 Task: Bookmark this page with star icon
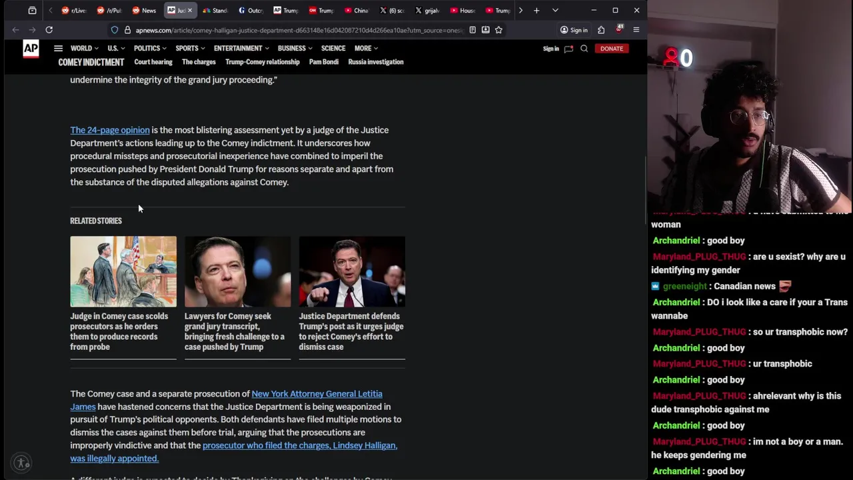point(498,30)
